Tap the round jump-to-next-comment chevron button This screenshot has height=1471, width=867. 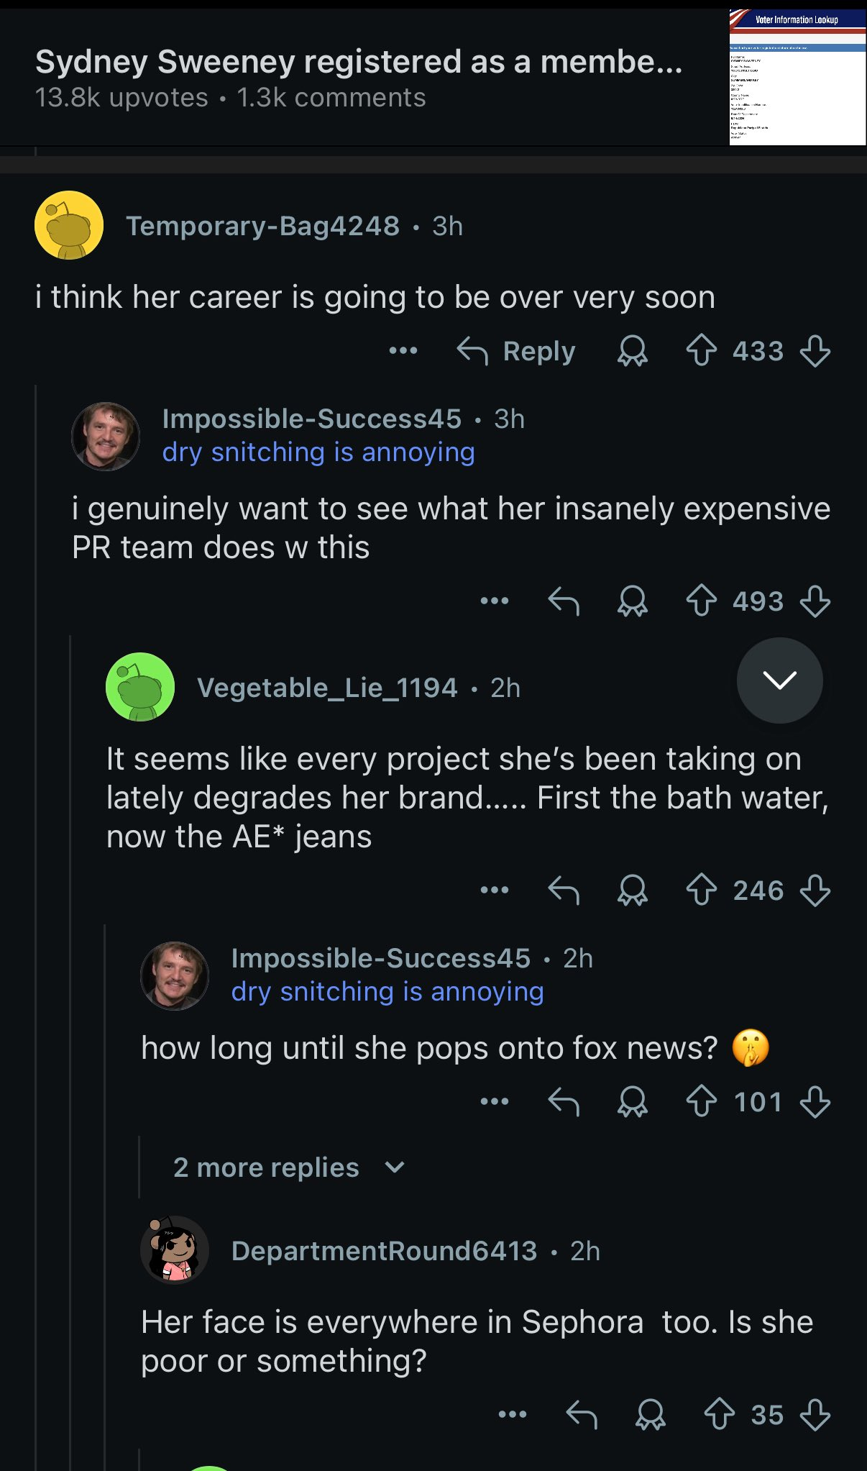[x=780, y=680]
